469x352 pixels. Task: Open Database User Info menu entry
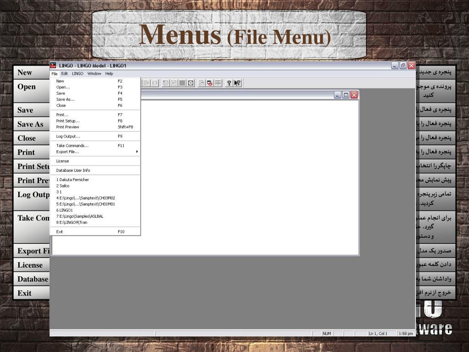click(x=95, y=170)
